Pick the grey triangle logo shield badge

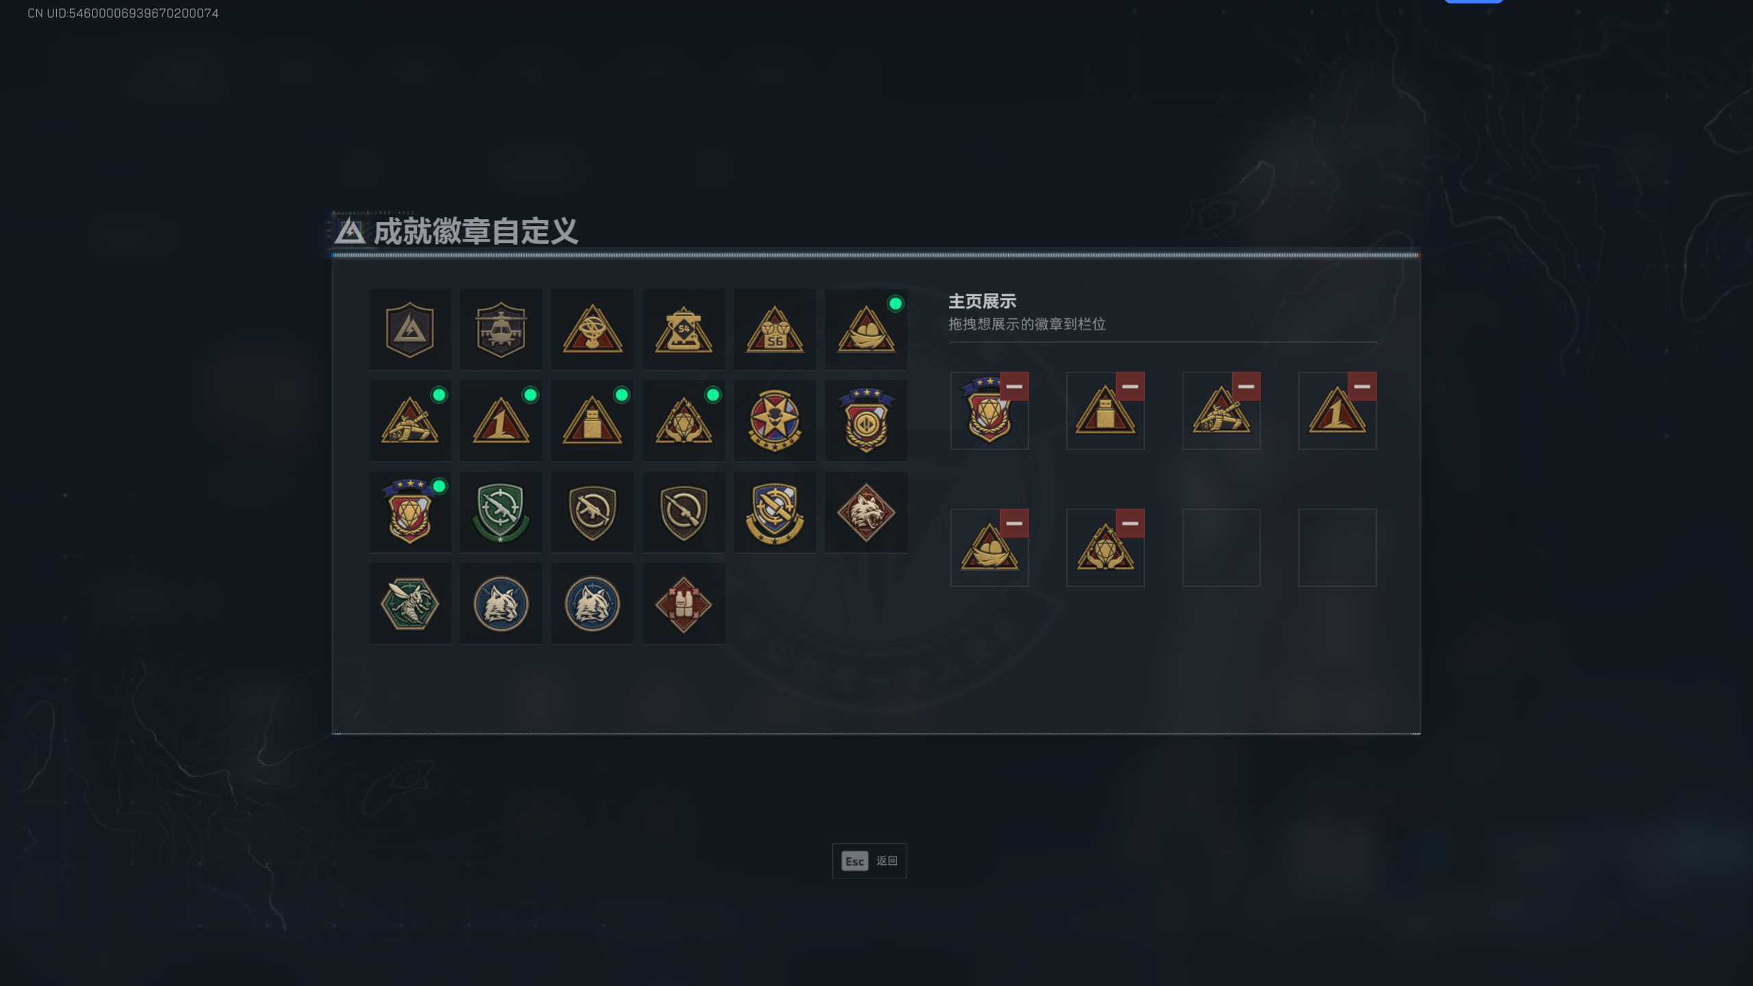click(x=409, y=329)
